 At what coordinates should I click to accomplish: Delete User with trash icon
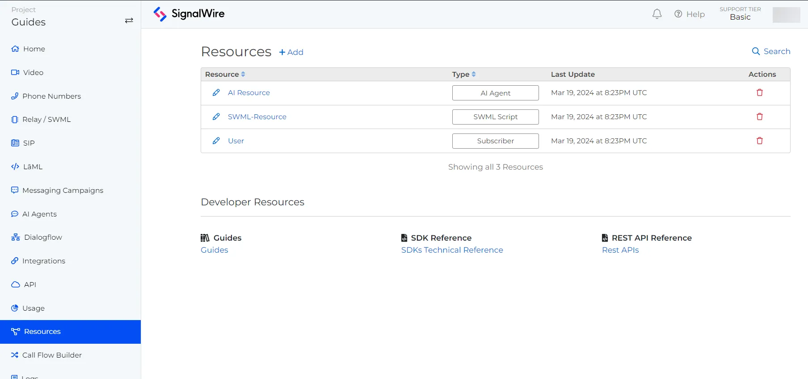tap(760, 141)
